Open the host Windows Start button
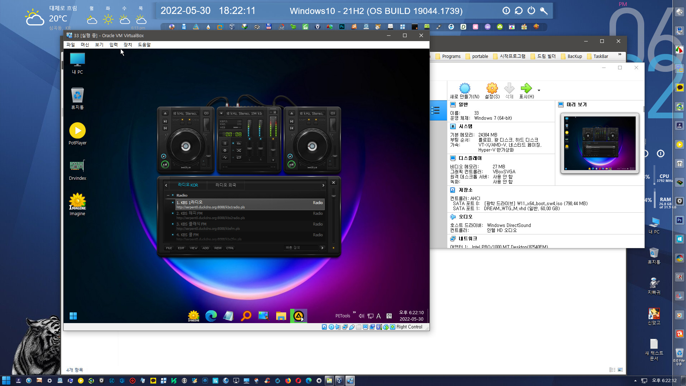Screen dimensions: 686x386 point(6,381)
